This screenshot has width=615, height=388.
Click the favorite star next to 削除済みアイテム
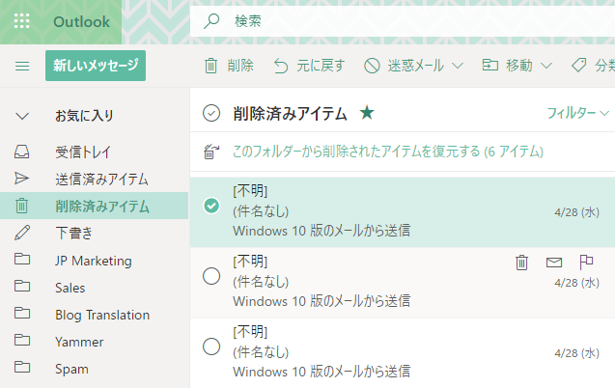click(367, 113)
